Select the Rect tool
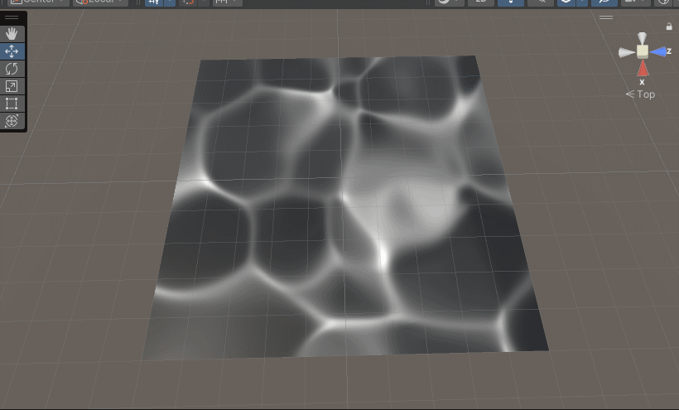 (12, 104)
